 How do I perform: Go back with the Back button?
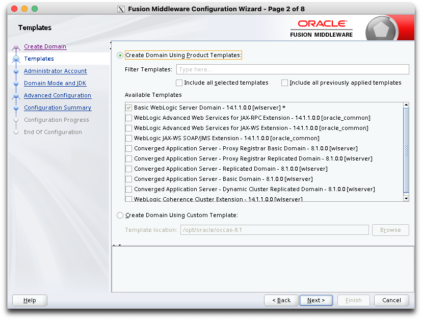[281, 300]
